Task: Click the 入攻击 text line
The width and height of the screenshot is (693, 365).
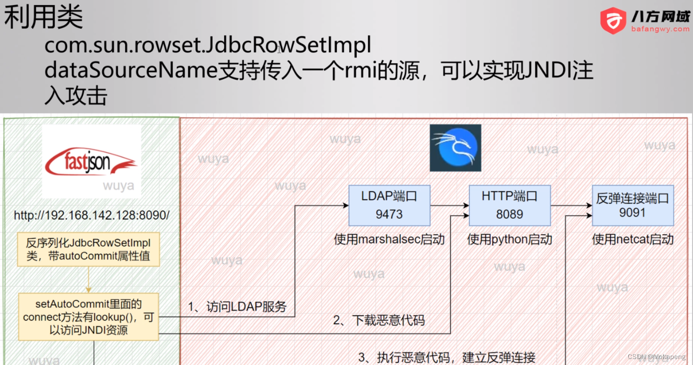Action: click(x=76, y=95)
